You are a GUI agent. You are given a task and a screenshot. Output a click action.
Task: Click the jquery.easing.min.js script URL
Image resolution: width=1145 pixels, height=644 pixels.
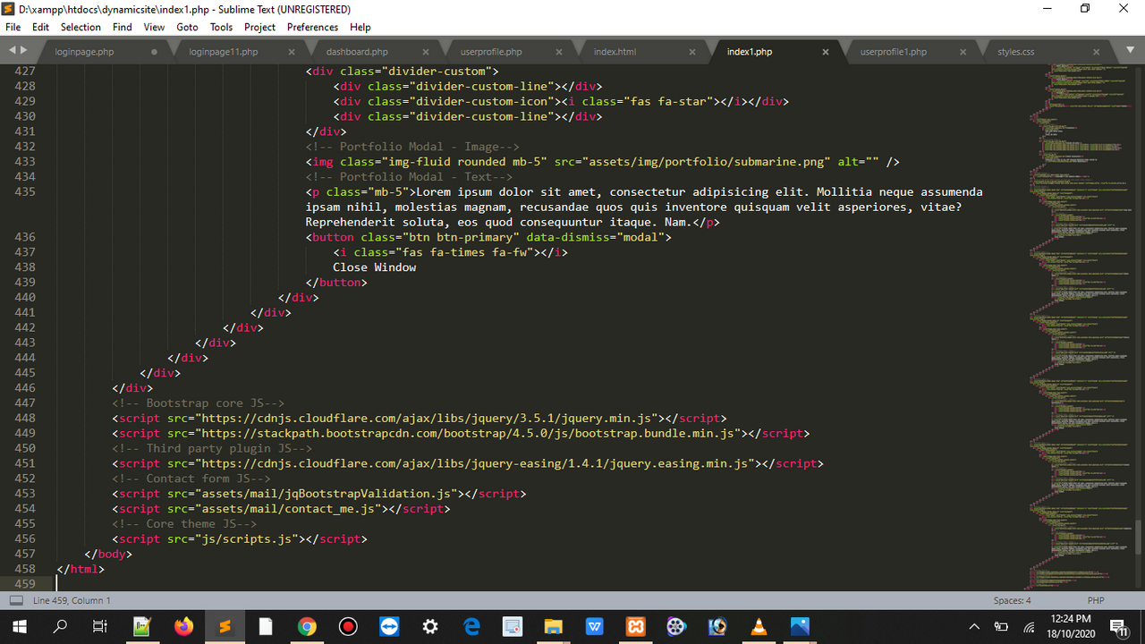475,463
